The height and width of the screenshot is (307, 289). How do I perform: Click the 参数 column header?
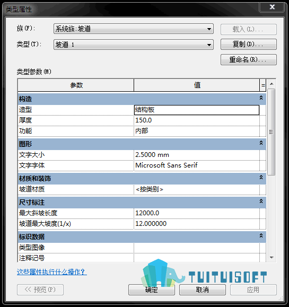click(76, 85)
